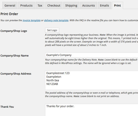Click the help text 'The postal address of'
This screenshot has height=116, width=138.
(91, 95)
